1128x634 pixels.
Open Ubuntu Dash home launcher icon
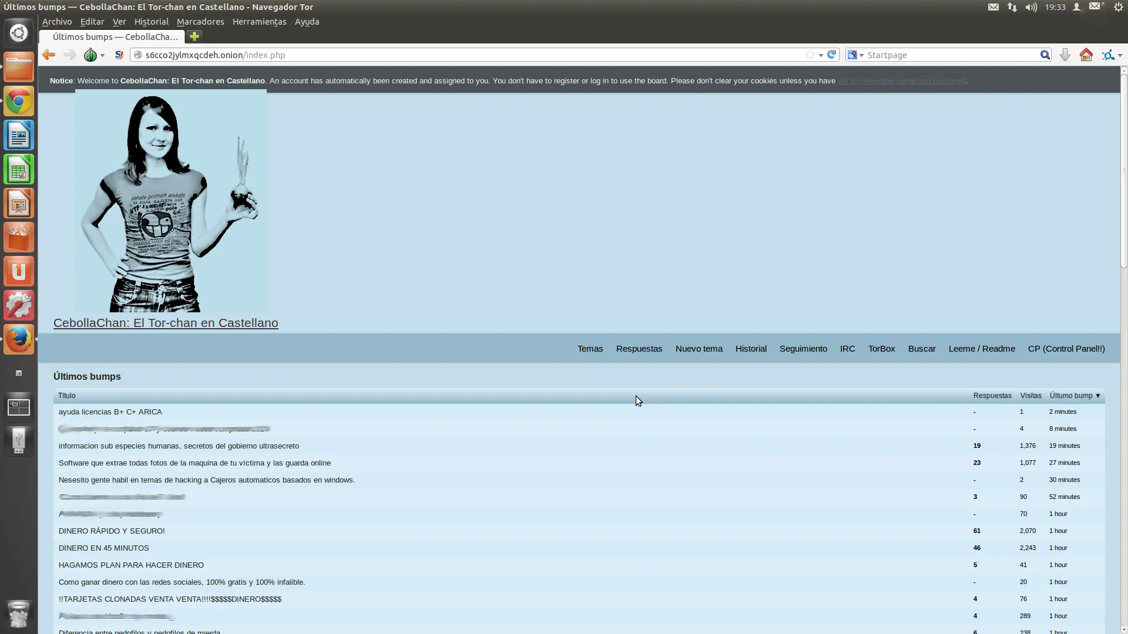pyautogui.click(x=19, y=33)
